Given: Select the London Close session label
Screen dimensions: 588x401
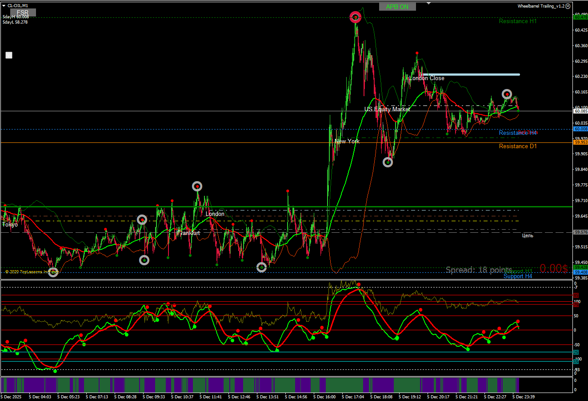Looking at the screenshot, I should [427, 78].
